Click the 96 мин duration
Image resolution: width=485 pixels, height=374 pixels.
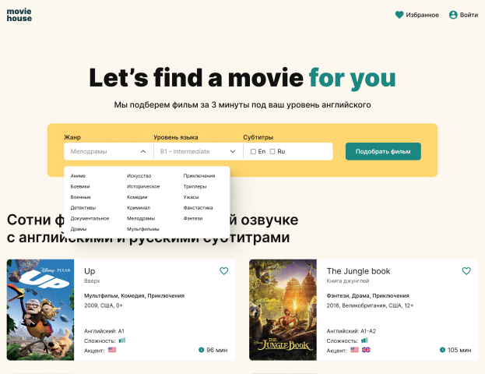click(x=217, y=350)
